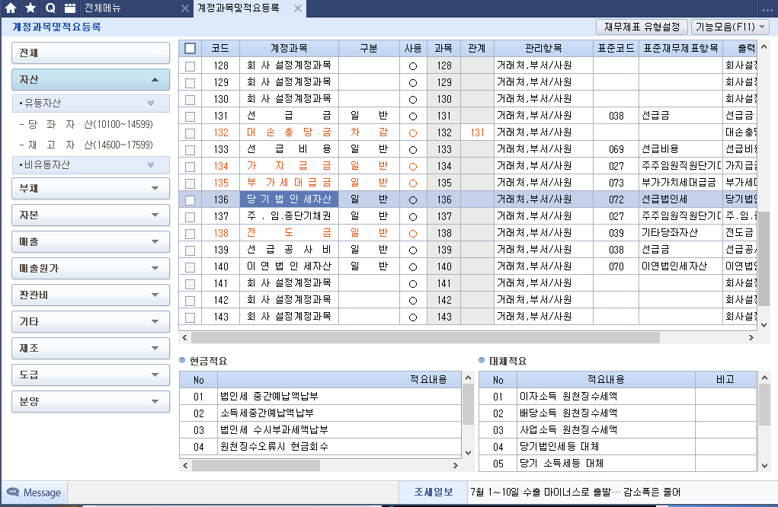Toggle the select-all header checkbox
Image resolution: width=778 pixels, height=507 pixels.
[x=190, y=48]
